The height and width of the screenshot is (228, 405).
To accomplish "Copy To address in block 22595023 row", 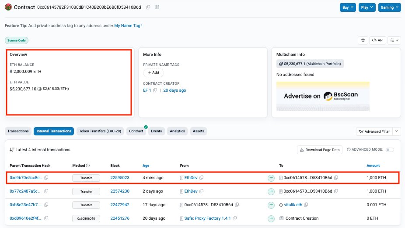I will click(x=336, y=177).
